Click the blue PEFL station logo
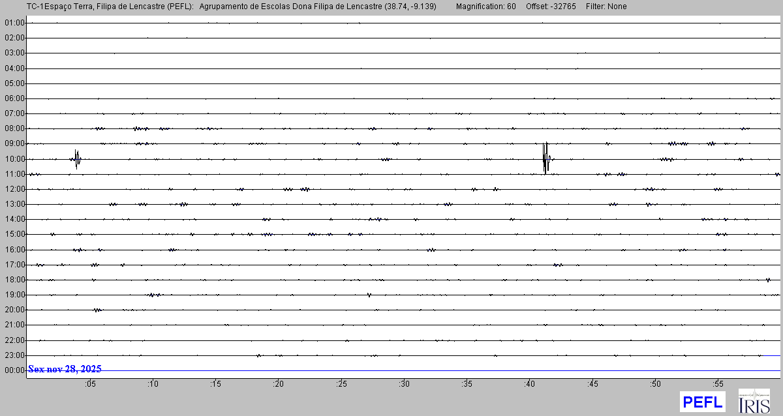The image size is (783, 416). [x=702, y=401]
